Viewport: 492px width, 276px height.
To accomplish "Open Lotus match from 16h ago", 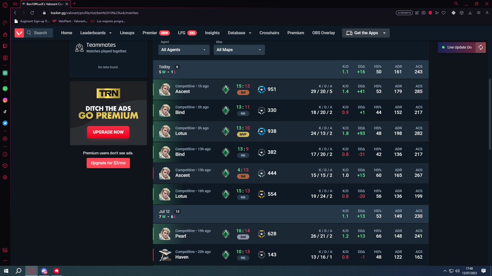I will [291, 193].
